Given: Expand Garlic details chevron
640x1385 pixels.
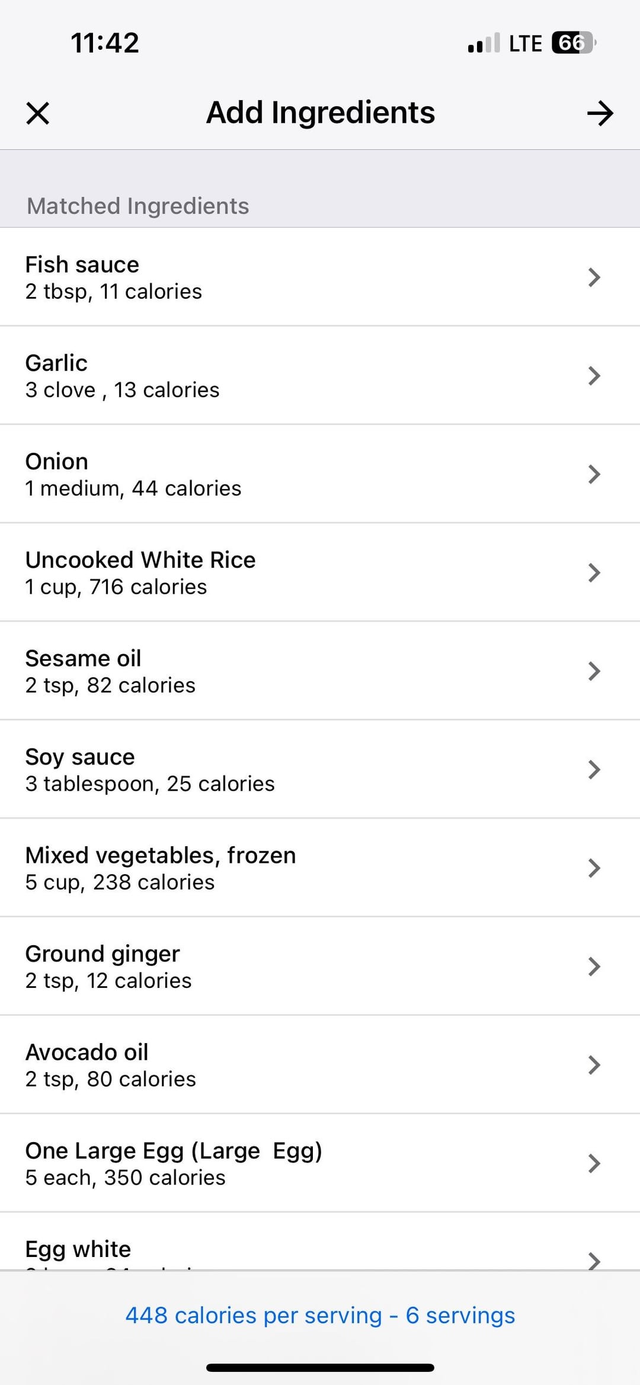Looking at the screenshot, I should pos(594,376).
